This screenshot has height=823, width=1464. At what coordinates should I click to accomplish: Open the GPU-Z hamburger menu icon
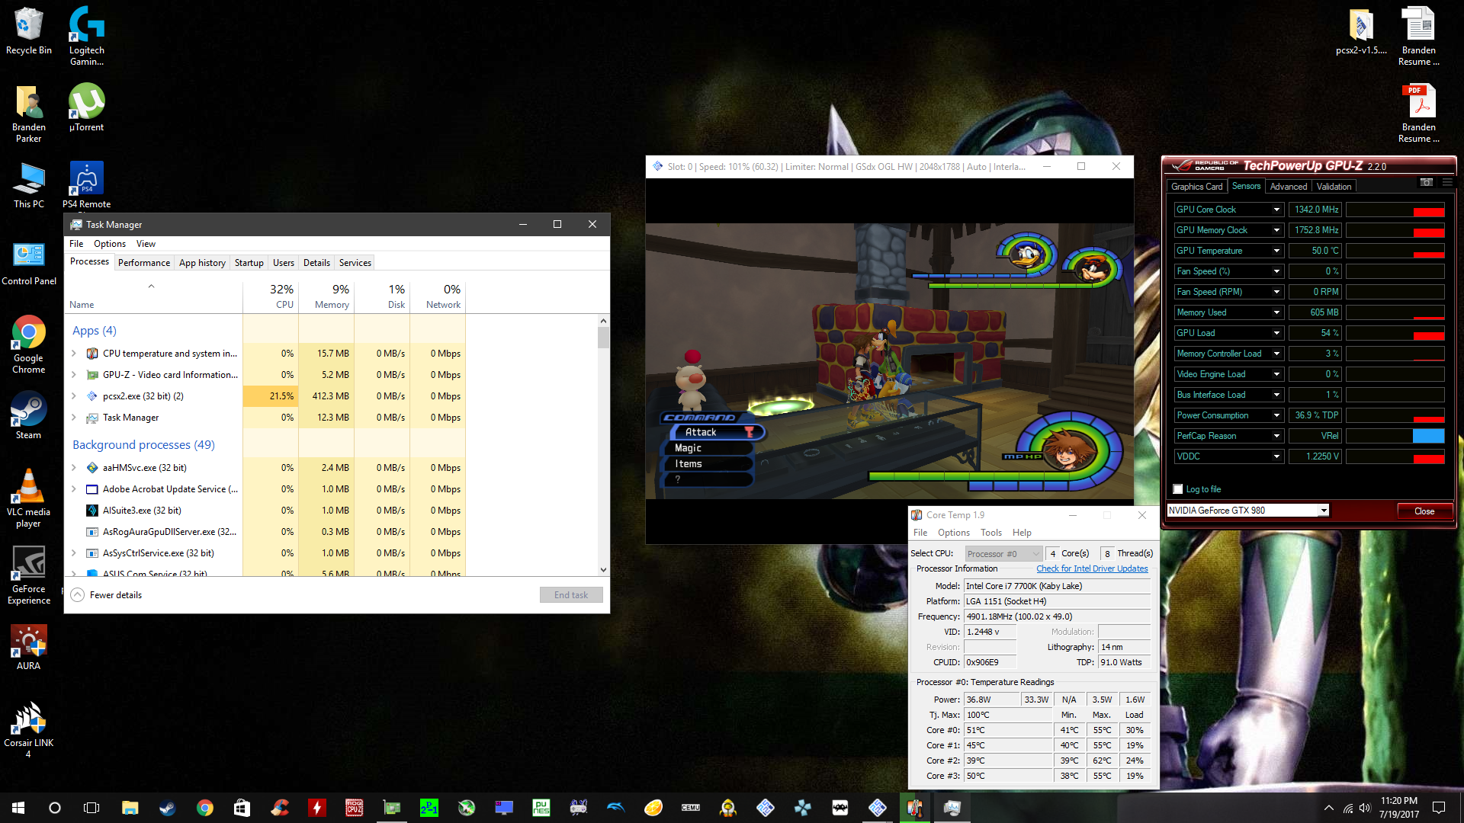click(1447, 183)
